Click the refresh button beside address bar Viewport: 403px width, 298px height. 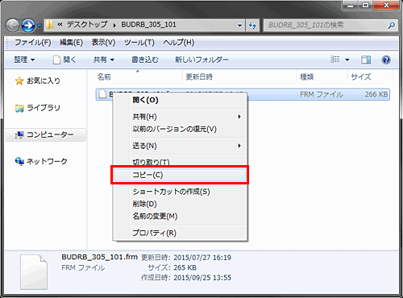[252, 26]
